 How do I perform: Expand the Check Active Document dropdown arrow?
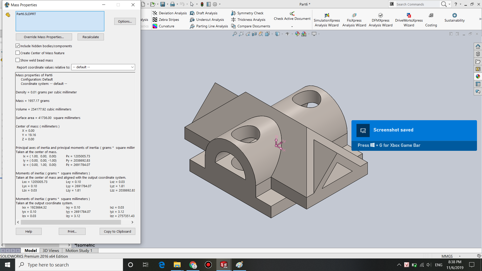[292, 27]
